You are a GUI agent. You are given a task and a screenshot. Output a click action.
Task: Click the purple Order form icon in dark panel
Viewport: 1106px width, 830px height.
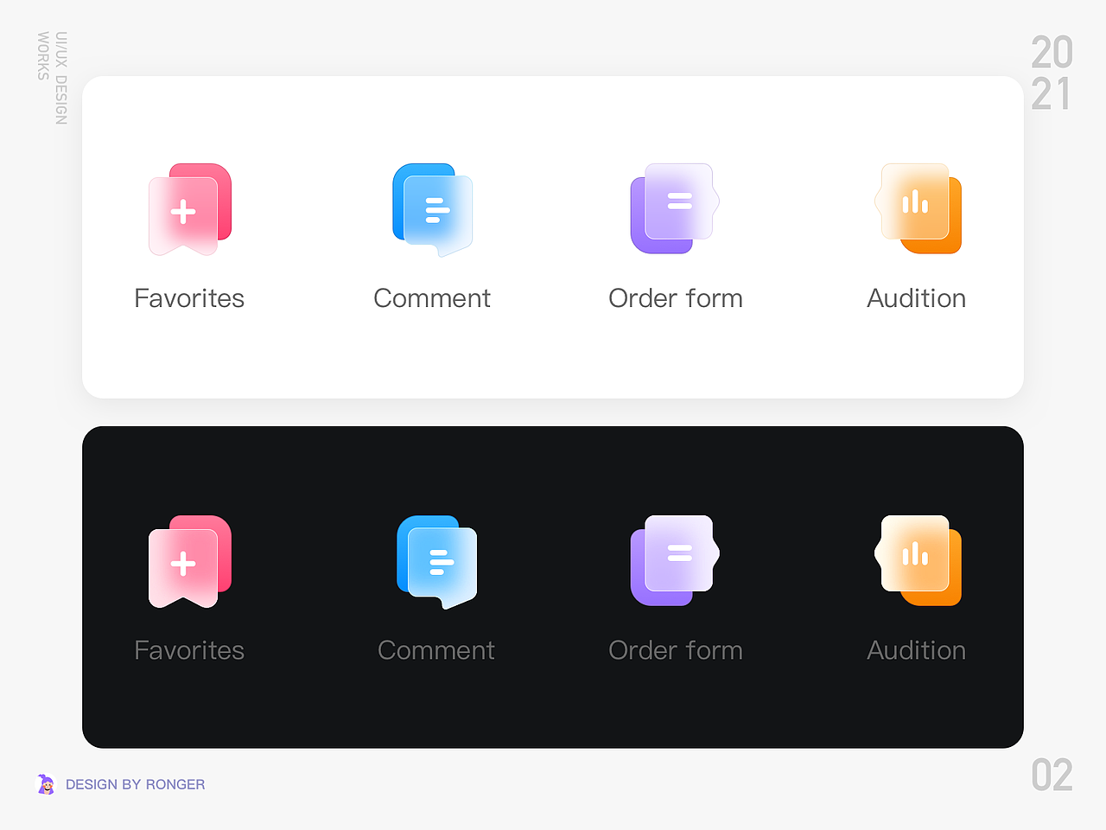pos(675,560)
